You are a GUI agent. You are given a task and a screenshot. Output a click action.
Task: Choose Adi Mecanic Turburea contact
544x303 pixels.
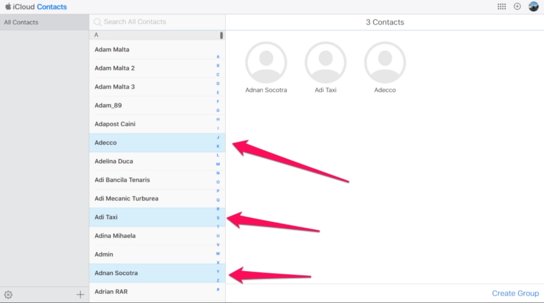point(126,198)
